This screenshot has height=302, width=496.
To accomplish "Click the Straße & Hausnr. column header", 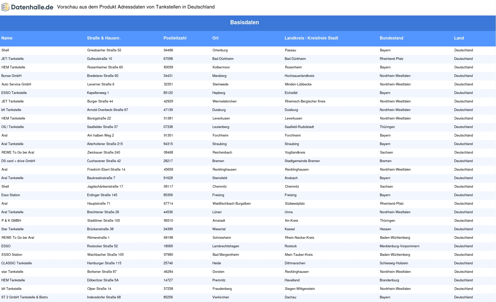I will pos(104,38).
